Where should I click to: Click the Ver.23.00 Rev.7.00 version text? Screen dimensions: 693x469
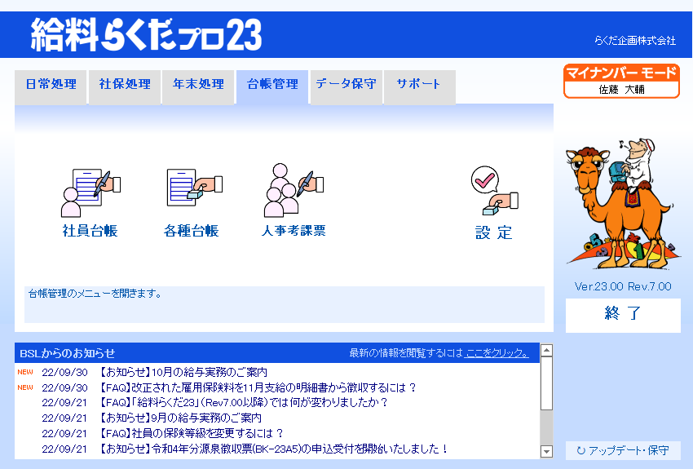[623, 286]
